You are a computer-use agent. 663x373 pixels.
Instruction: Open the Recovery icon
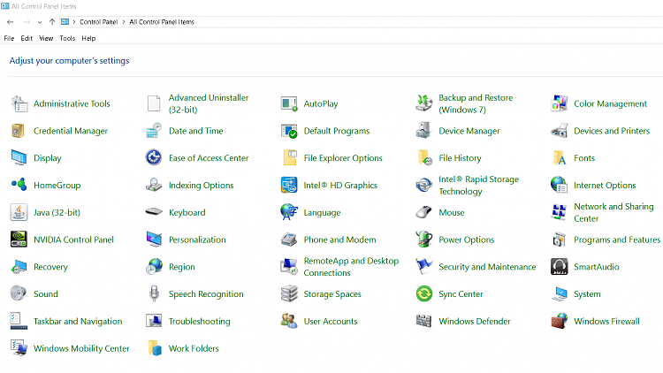[x=19, y=267]
